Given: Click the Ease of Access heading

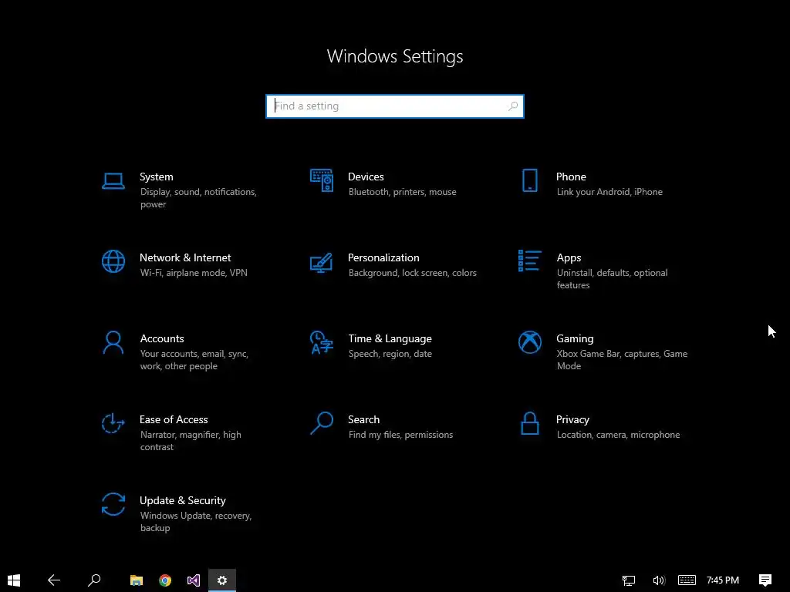Looking at the screenshot, I should pyautogui.click(x=174, y=419).
